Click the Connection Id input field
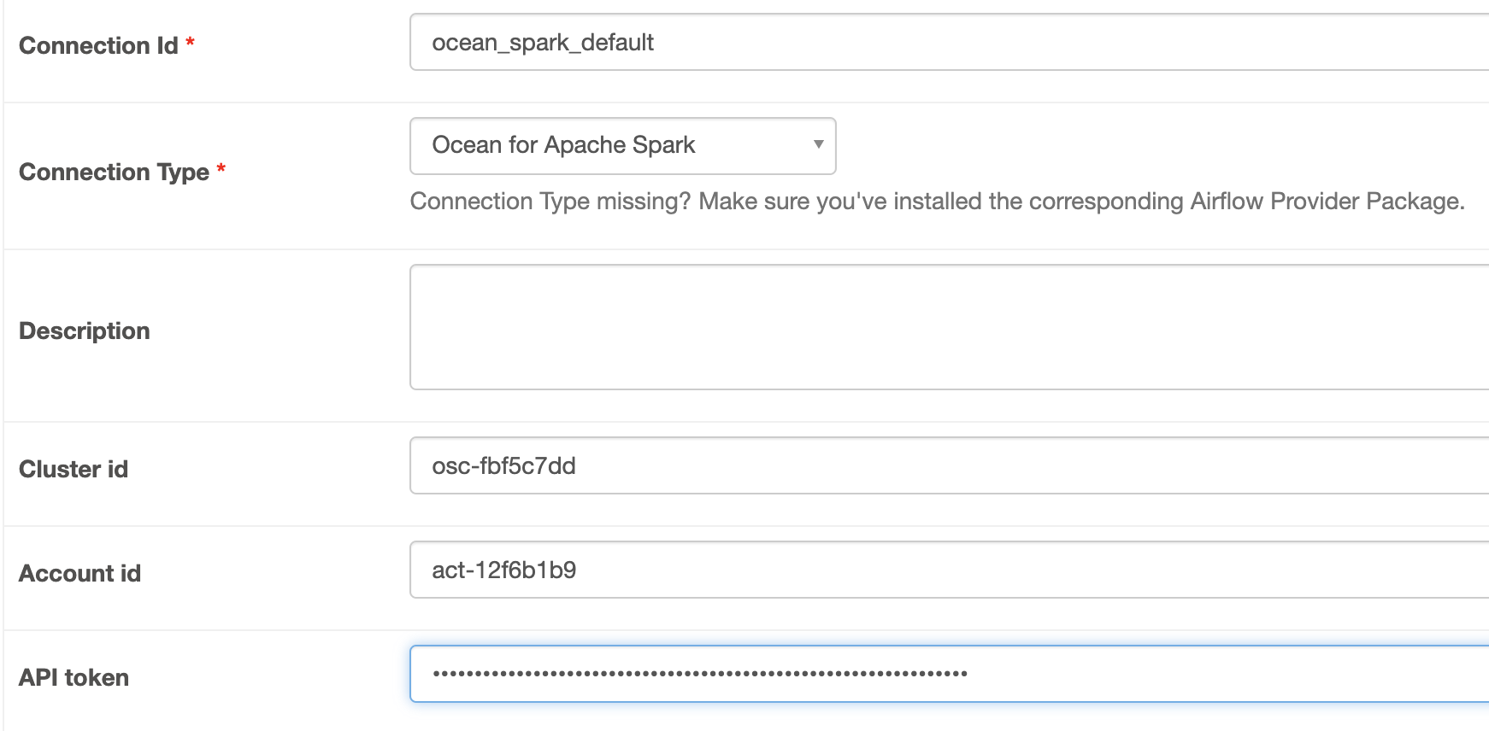 click(x=949, y=42)
